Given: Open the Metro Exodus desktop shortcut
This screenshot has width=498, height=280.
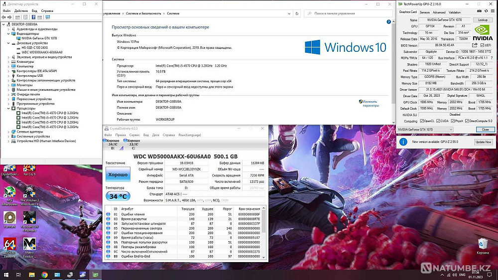Looking at the screenshot, I should [29, 248].
